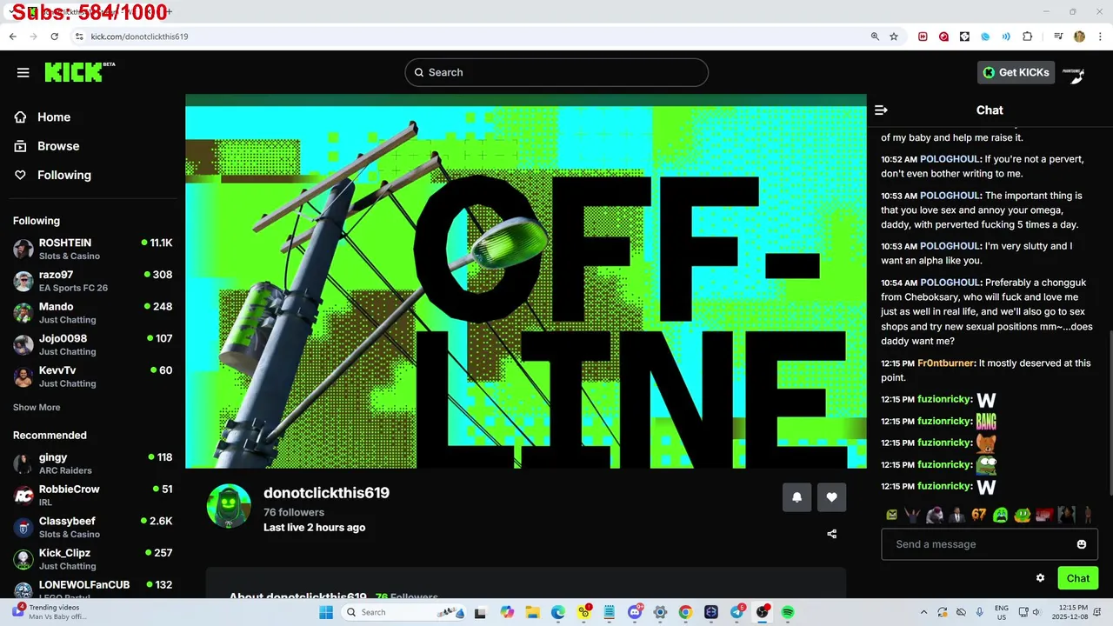Open Spotify from taskbar
The image size is (1113, 626).
(x=788, y=612)
